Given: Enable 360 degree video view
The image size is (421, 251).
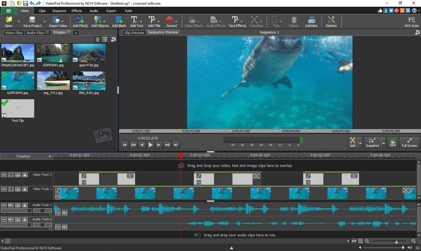Looking at the screenshot, I should [x=393, y=142].
